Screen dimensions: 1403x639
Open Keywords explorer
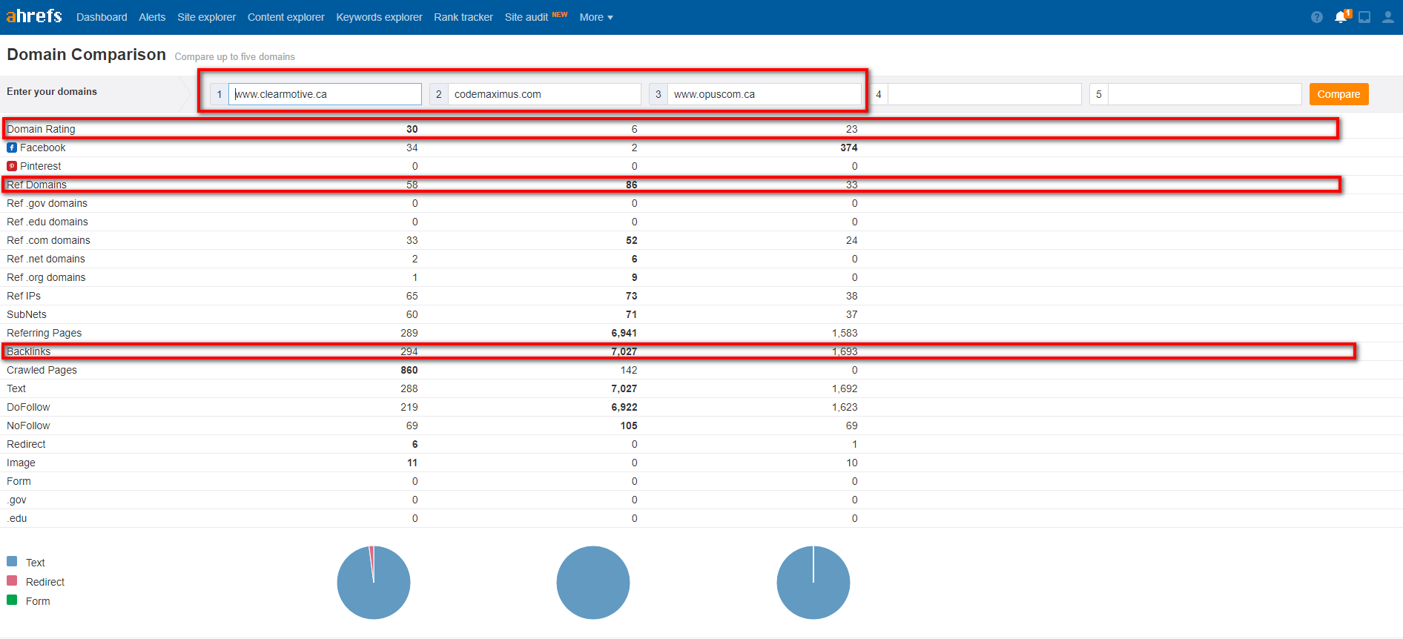click(x=379, y=17)
